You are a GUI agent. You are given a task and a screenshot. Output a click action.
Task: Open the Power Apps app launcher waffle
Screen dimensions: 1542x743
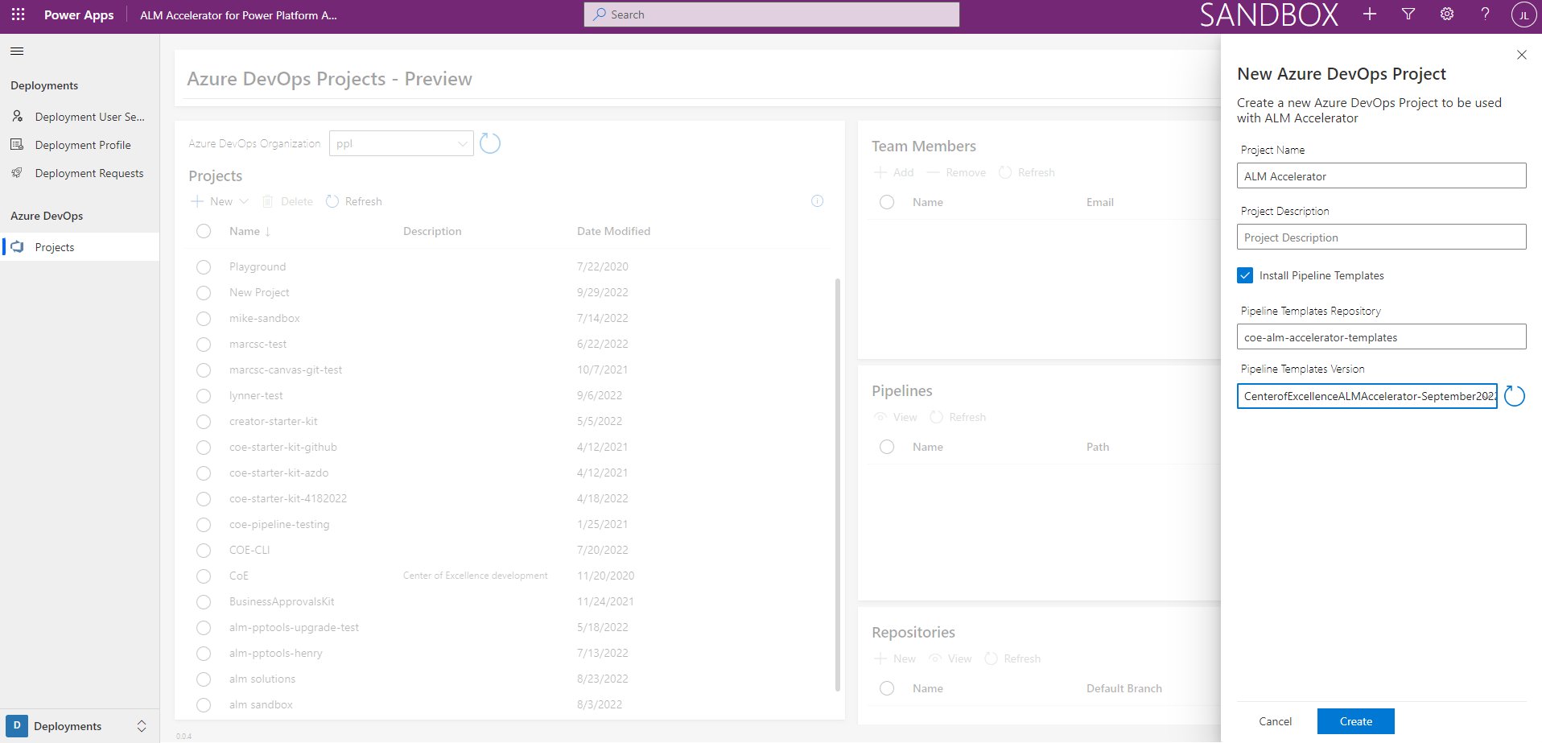[x=18, y=14]
